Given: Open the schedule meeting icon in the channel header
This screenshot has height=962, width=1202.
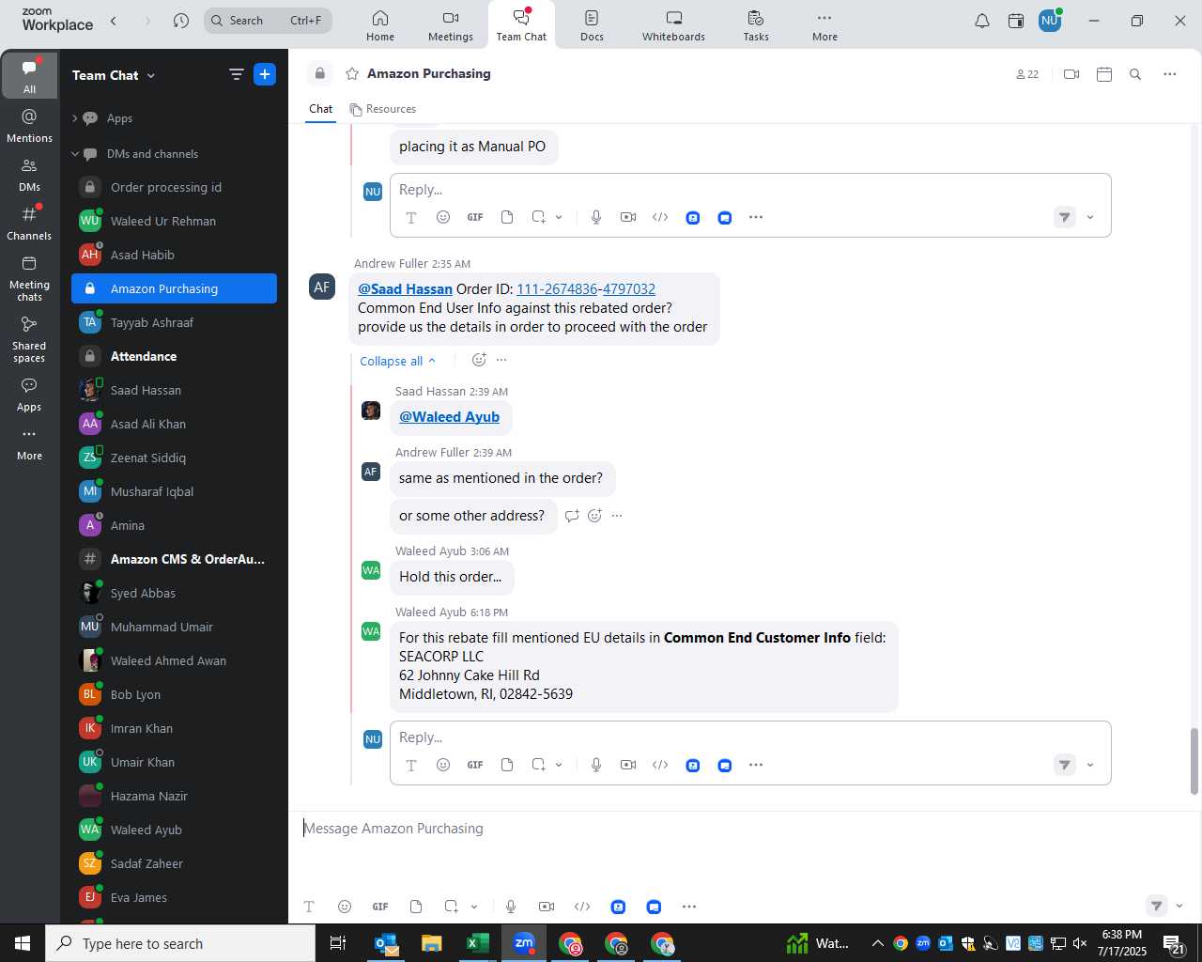Looking at the screenshot, I should pos(1104,74).
